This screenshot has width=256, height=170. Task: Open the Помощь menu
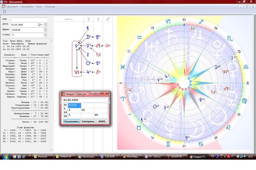click(x=50, y=7)
